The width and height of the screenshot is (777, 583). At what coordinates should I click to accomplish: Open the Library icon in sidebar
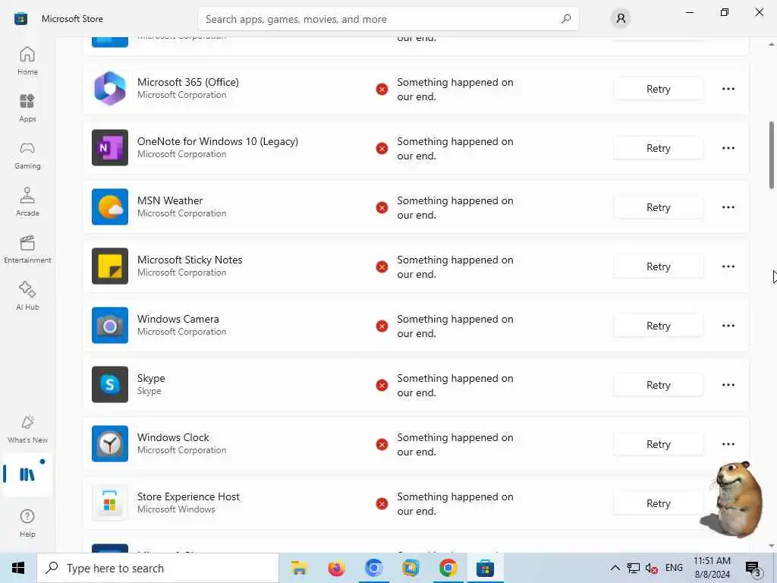[x=27, y=474]
